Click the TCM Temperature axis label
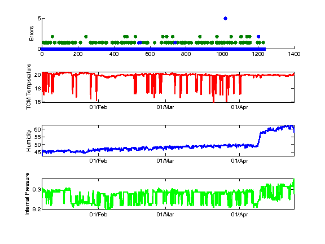Screen dimensions: 325x244 [x=29, y=86]
